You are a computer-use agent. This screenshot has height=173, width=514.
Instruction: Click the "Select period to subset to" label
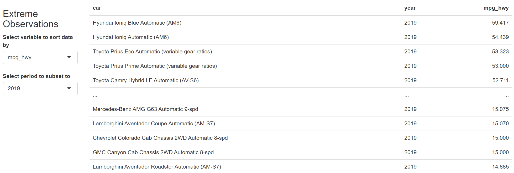(x=36, y=76)
